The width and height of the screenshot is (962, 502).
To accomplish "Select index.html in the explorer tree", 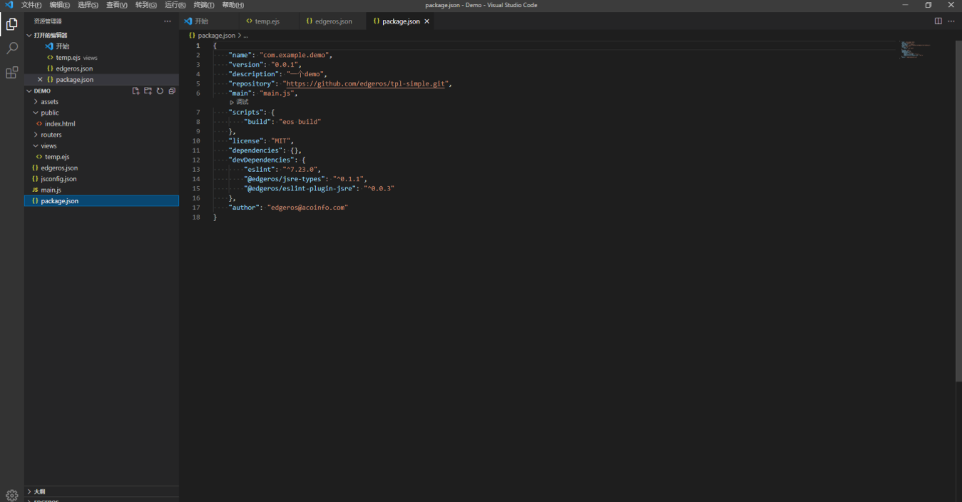I will (x=101, y=124).
